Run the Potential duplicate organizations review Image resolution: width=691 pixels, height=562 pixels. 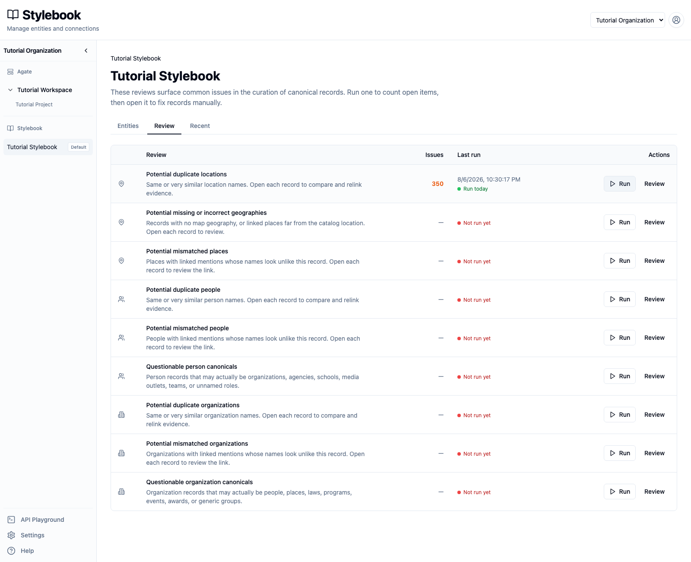(x=620, y=415)
